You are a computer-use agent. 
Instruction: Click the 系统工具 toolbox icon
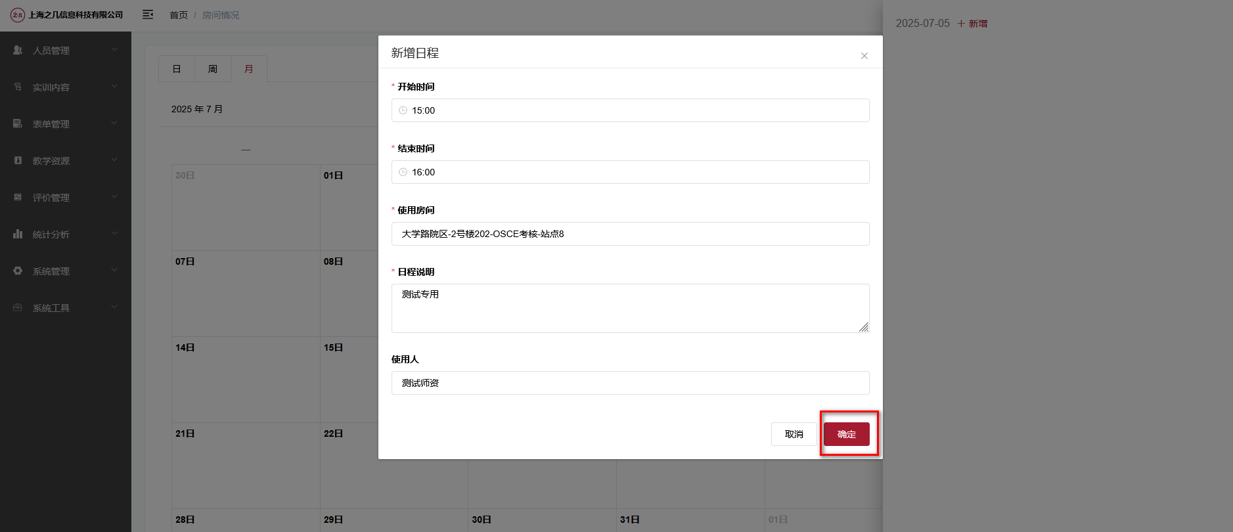click(18, 307)
